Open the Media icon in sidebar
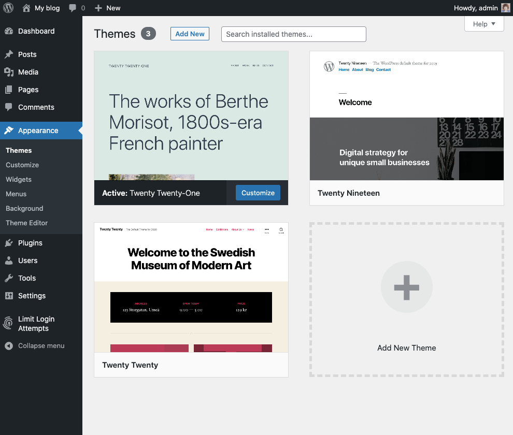This screenshot has width=513, height=435. [9, 72]
